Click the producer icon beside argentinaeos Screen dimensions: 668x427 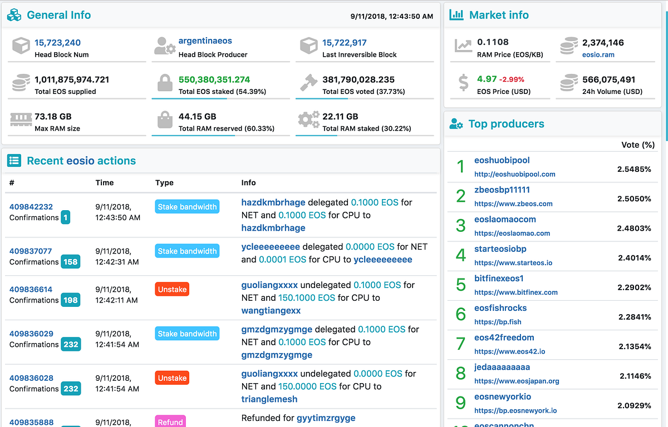pos(165,44)
